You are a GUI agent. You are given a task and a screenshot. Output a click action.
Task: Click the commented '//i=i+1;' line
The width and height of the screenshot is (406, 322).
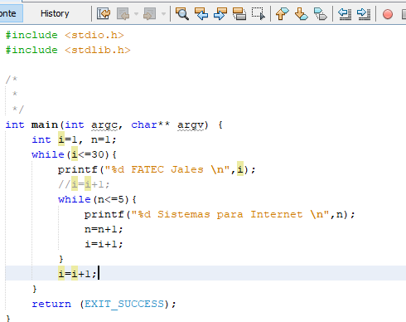click(84, 184)
